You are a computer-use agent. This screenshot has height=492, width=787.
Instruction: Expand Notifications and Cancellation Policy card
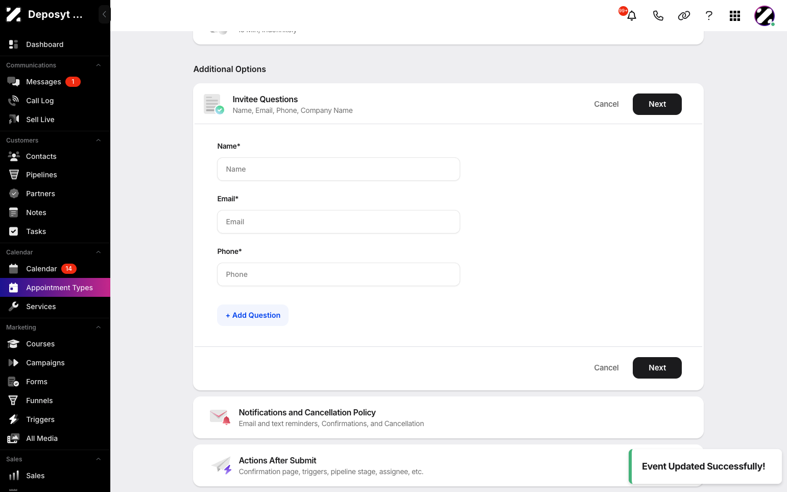(448, 417)
